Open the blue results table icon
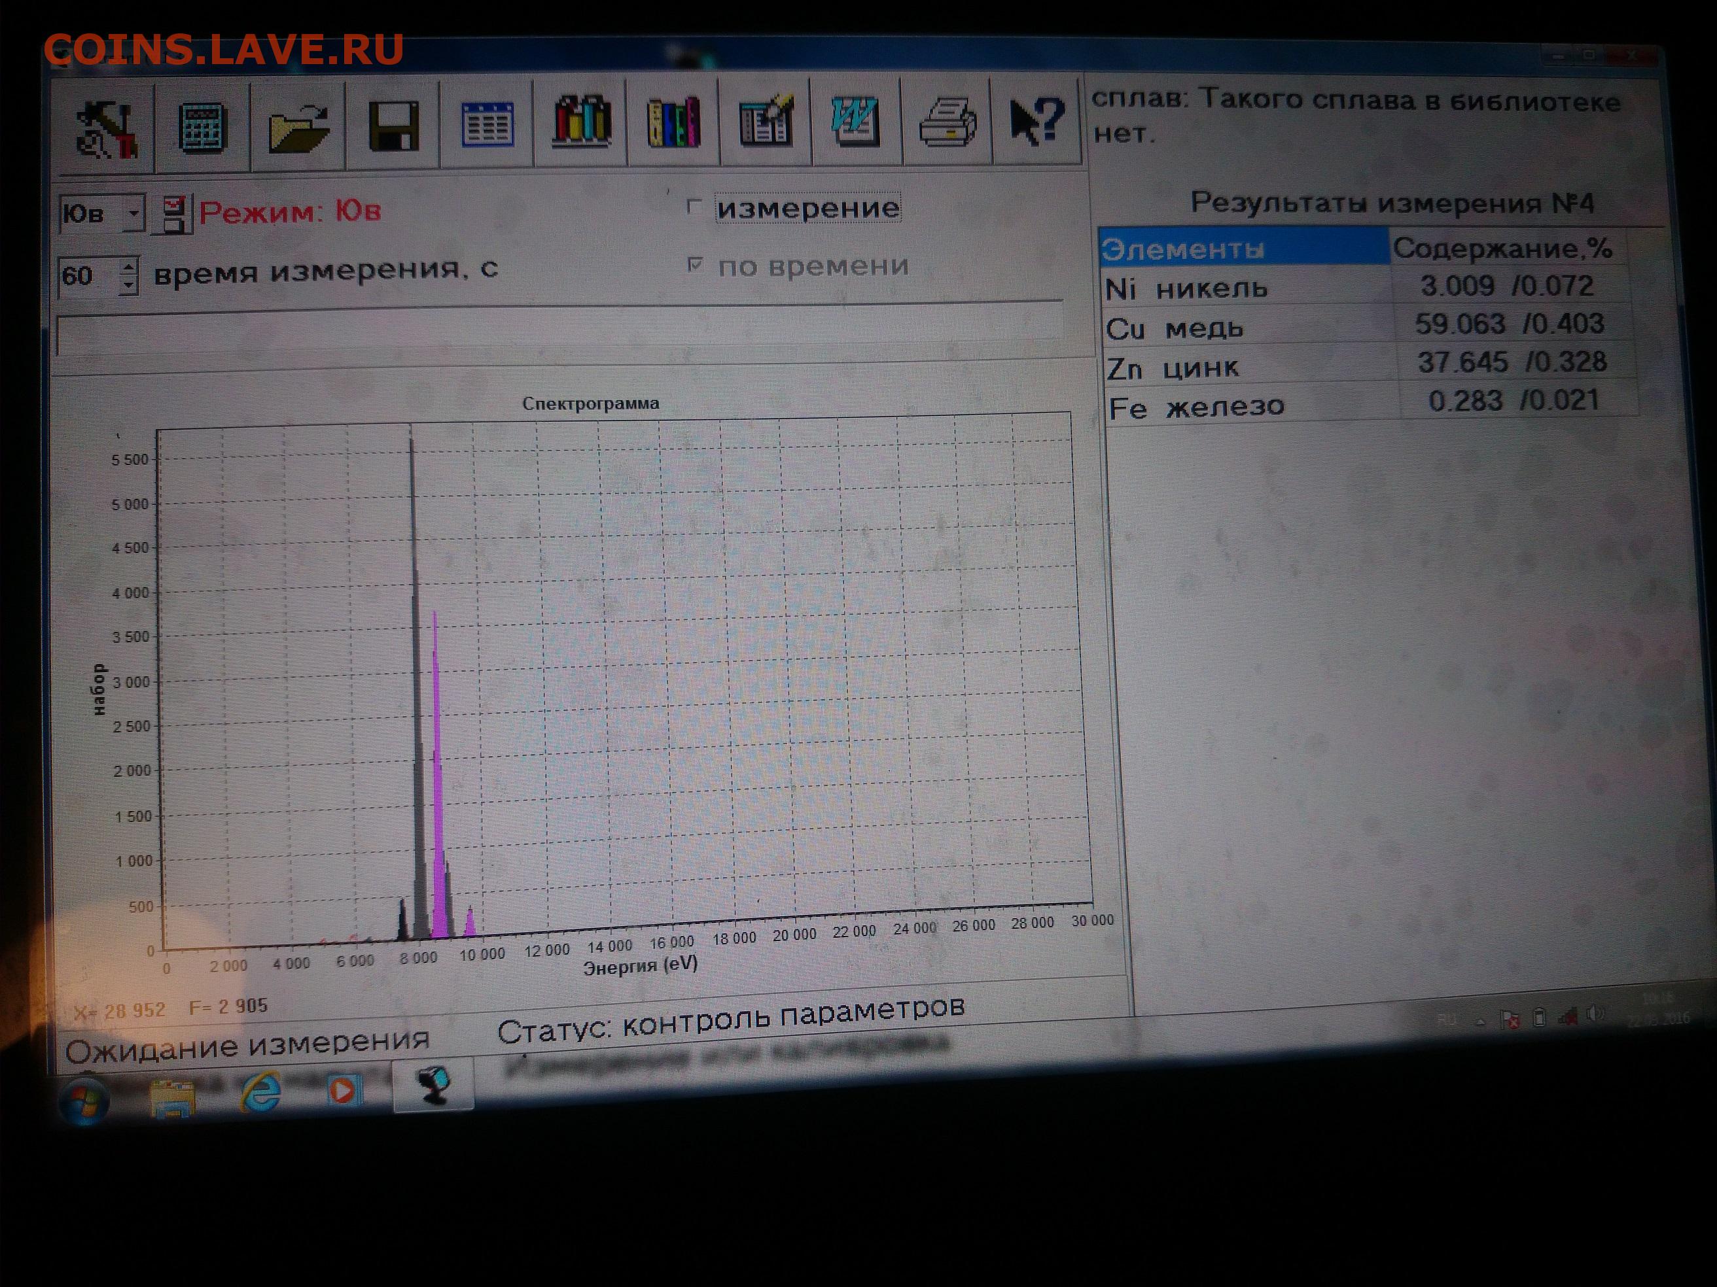1717x1287 pixels. [487, 124]
